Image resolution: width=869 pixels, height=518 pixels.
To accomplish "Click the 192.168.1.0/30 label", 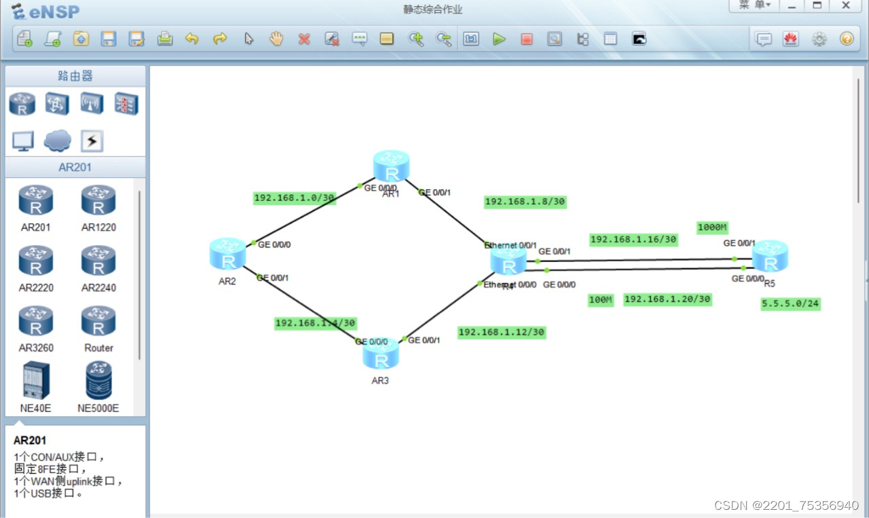I will [x=295, y=198].
